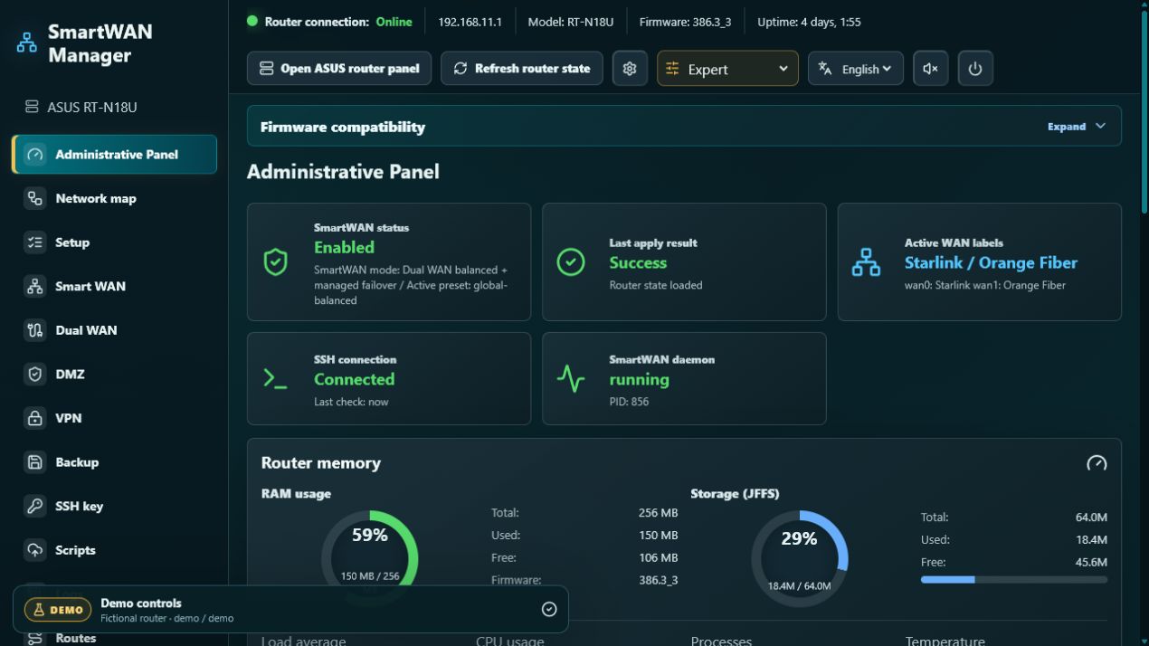Click the DEMO badge in demo controls

coord(58,610)
